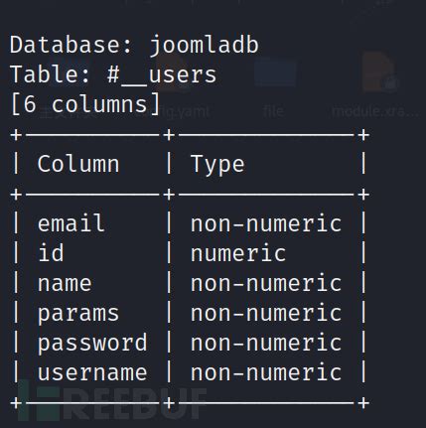
Task: Click the 'Database: joomladb' line
Action: tap(134, 46)
